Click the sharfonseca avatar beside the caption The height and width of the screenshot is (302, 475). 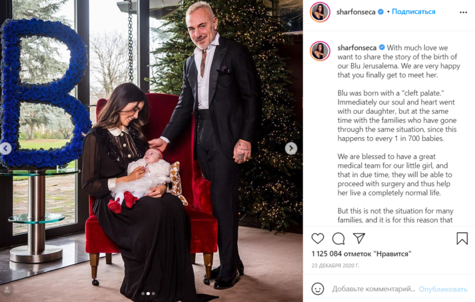tap(320, 51)
